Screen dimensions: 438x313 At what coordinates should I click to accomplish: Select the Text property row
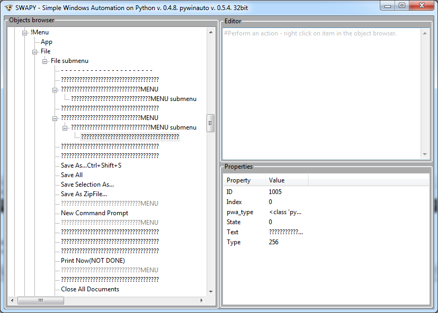tap(326, 232)
